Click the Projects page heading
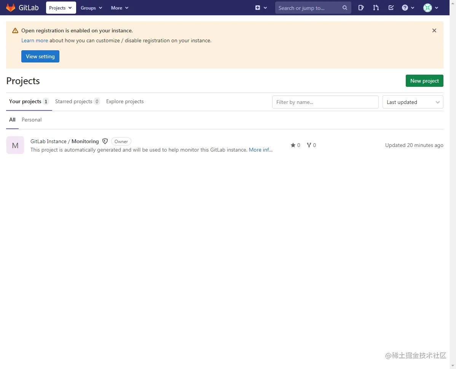 (x=23, y=81)
